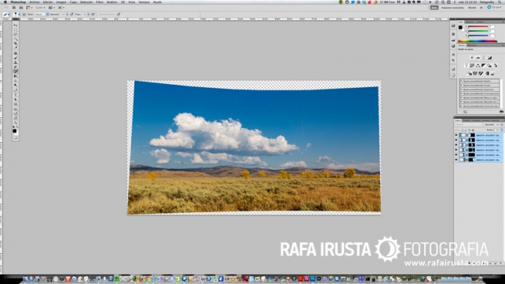This screenshot has width=505, height=284.
Task: Select the Gradient tool
Action: pos(15,76)
